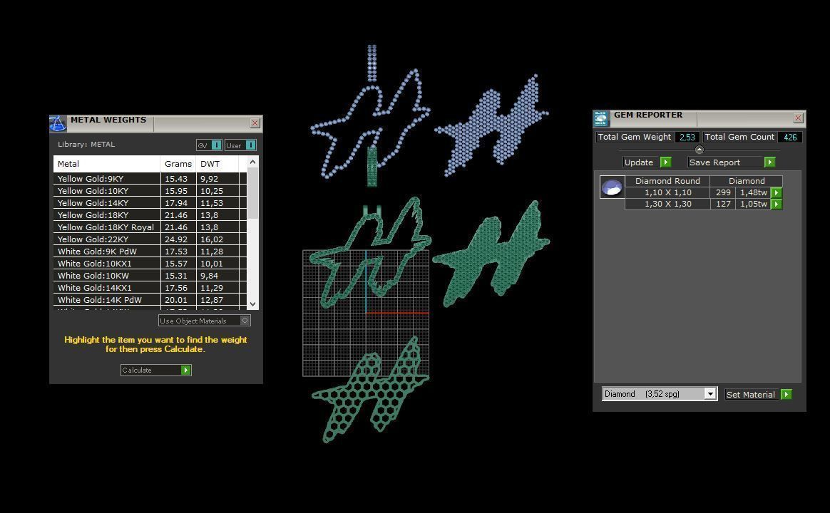The height and width of the screenshot is (513, 830).
Task: Click the 1,48tw weight cell
Action: [753, 193]
